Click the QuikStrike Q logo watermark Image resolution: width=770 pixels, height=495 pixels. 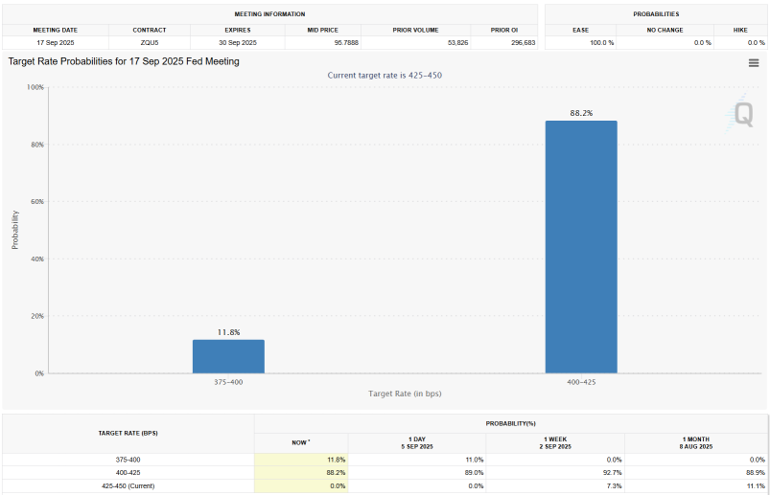point(741,115)
